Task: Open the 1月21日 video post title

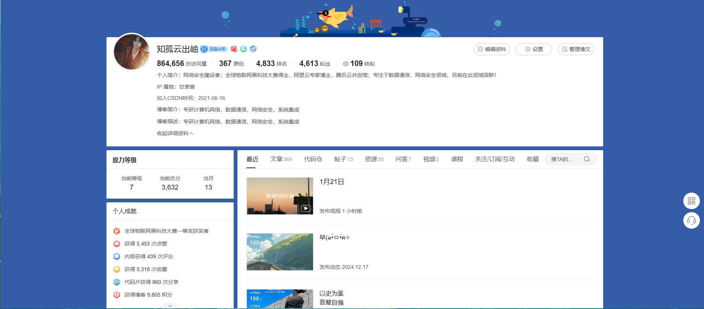Action: click(331, 182)
